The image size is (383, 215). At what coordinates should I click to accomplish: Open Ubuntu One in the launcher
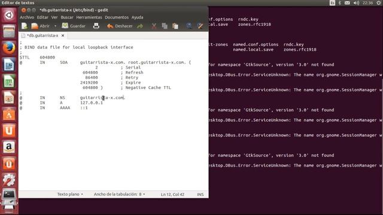click(9, 131)
